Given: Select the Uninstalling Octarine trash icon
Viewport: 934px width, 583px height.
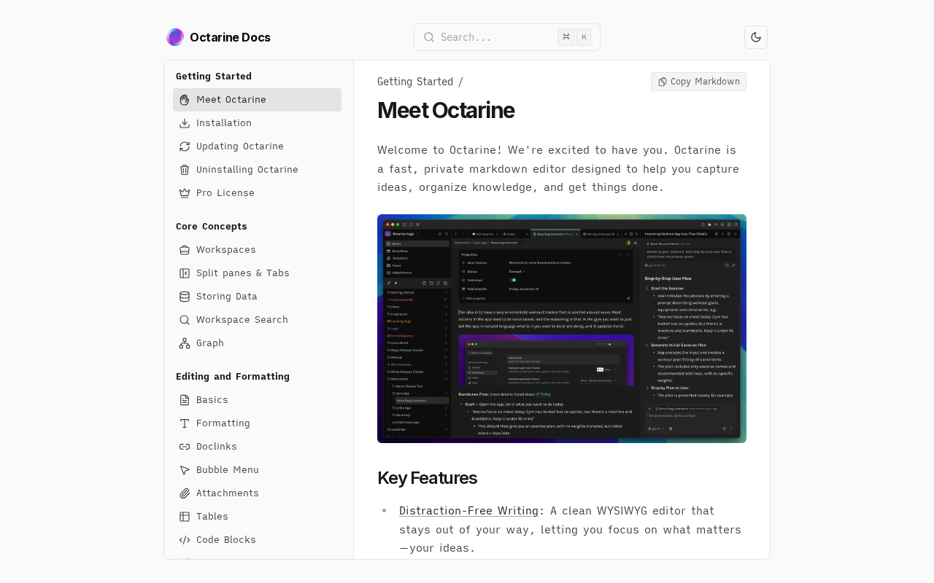Looking at the screenshot, I should tap(185, 170).
